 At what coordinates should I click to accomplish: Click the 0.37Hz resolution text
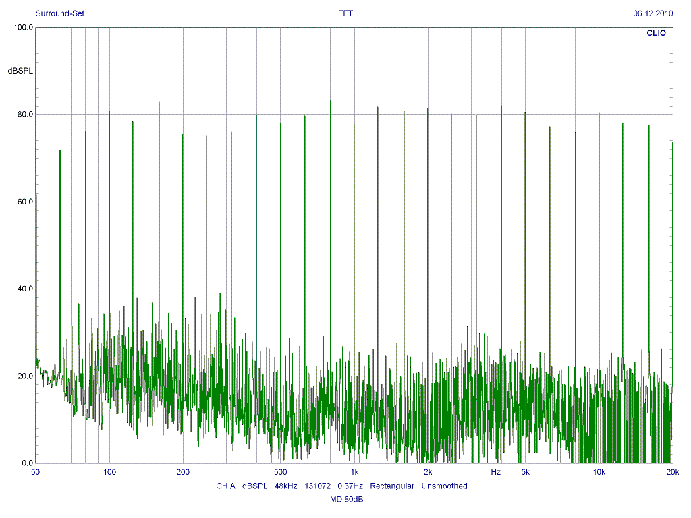coord(350,486)
